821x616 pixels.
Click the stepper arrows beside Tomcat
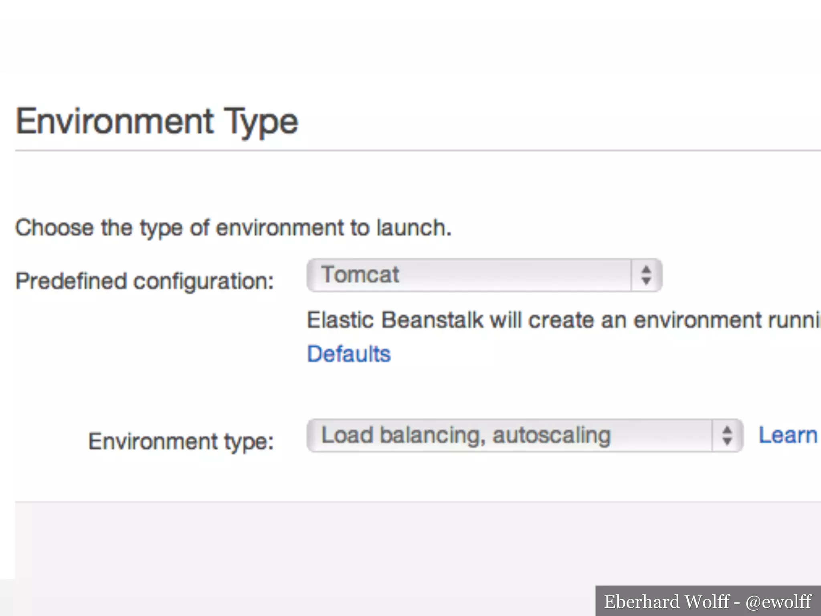pos(646,275)
